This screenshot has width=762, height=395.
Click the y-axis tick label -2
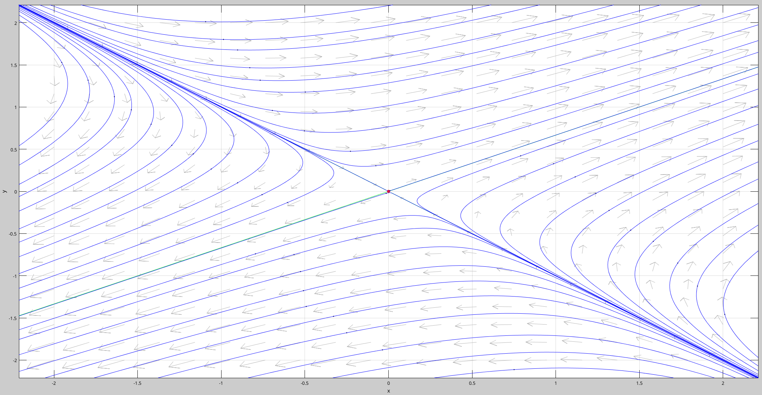tap(15, 360)
